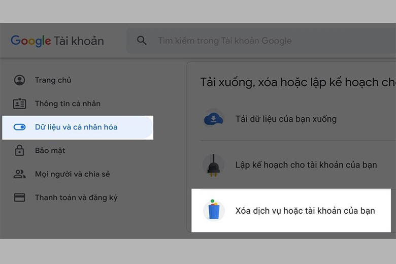
Task: Click the blue trash bin icon
Action: pos(214,210)
